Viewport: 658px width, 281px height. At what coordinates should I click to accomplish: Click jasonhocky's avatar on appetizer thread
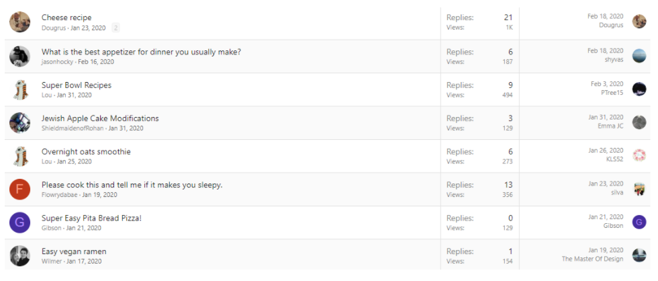tap(19, 56)
